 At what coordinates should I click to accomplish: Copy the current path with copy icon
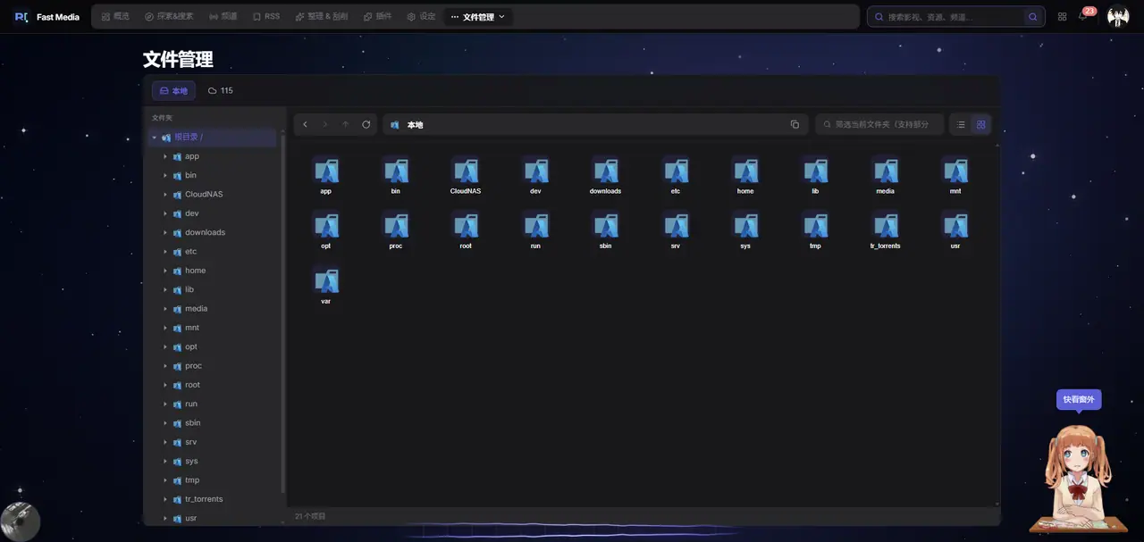click(795, 124)
